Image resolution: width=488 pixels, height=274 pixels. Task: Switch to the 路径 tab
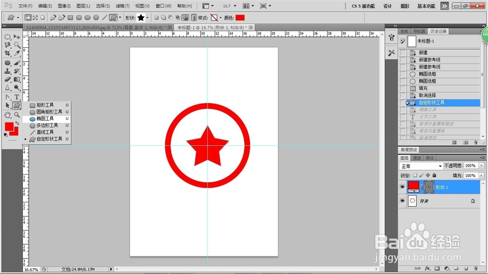coord(430,158)
